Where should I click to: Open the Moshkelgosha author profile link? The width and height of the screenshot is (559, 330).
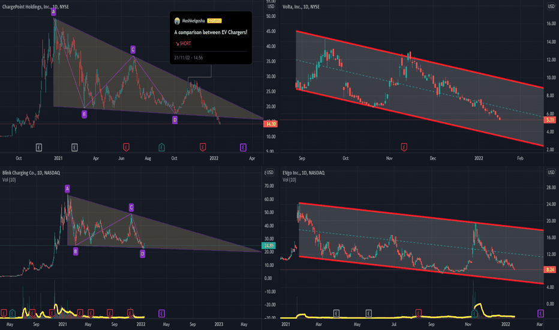(194, 21)
